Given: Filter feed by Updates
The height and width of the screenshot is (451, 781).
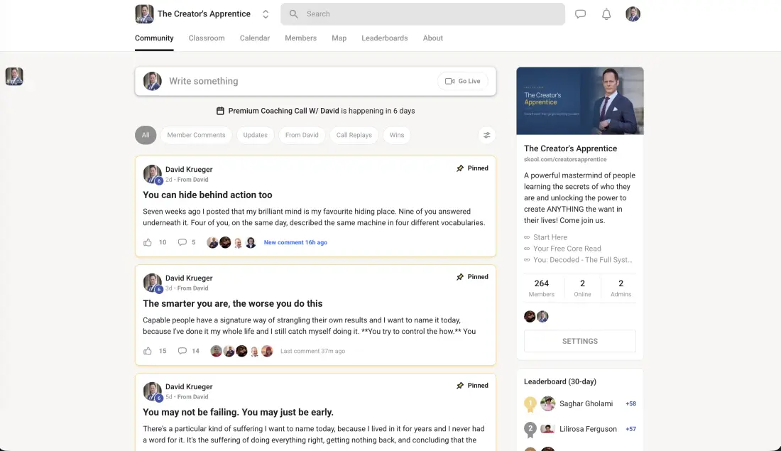Looking at the screenshot, I should pos(255,135).
